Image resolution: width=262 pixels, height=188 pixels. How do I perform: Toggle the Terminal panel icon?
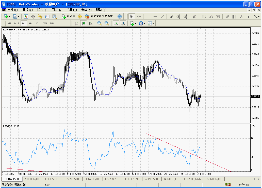click(x=47, y=16)
